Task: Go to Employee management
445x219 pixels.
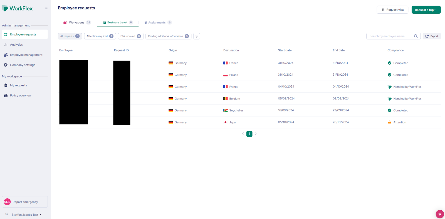Action: click(x=26, y=55)
